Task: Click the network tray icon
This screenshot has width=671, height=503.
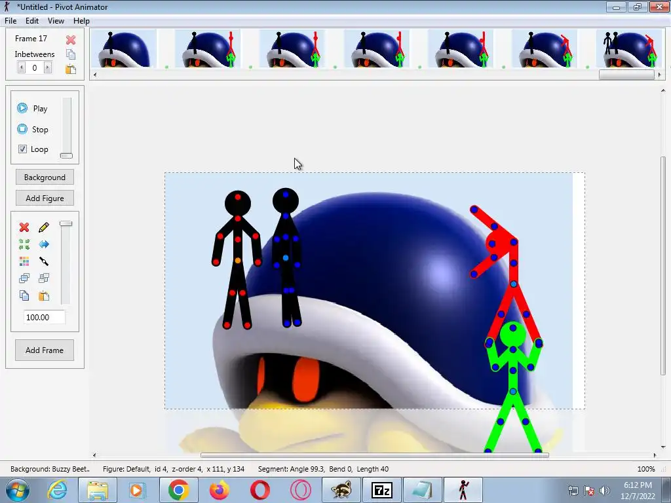Action: (573, 491)
